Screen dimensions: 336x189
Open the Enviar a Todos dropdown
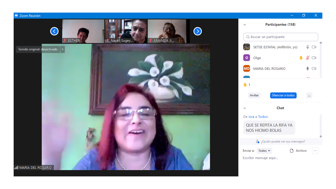click(x=264, y=151)
